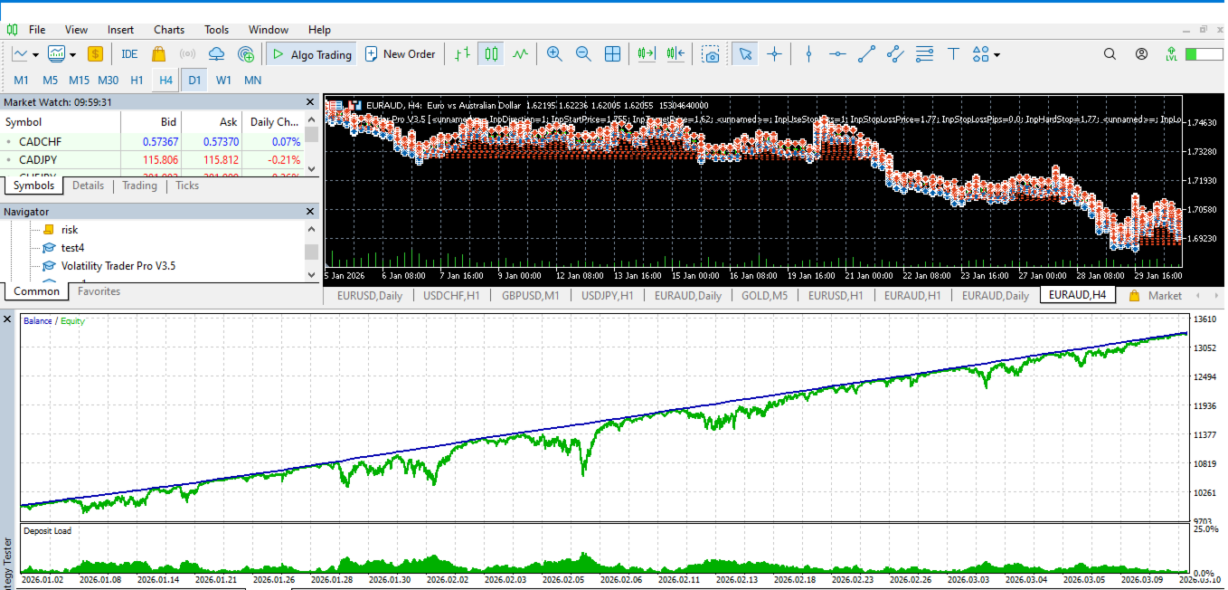Toggle chart auto scroll to end
Screen dimensions: 1228x590
click(x=646, y=54)
